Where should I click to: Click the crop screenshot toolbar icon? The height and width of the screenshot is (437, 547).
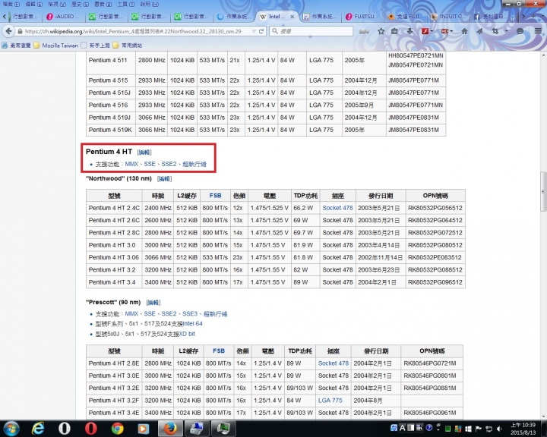(495, 31)
